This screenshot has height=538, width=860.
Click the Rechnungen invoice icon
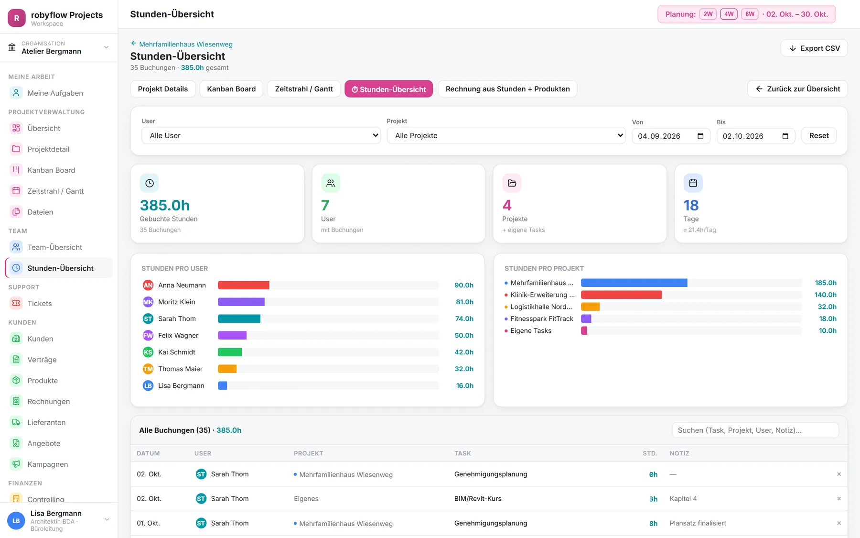[x=16, y=401]
